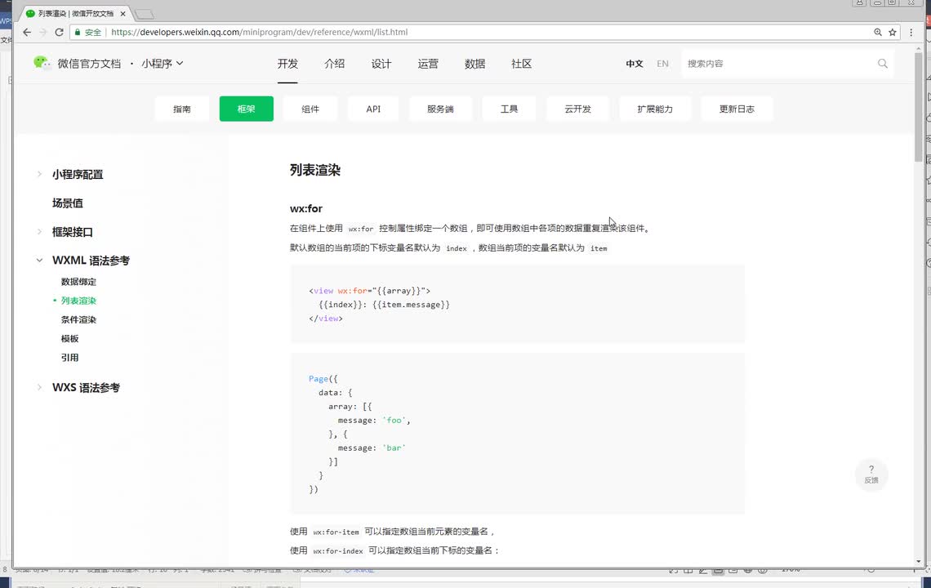The height and width of the screenshot is (588, 931).
Task: Expand WXS 语法参考 arrow
Action: click(39, 387)
